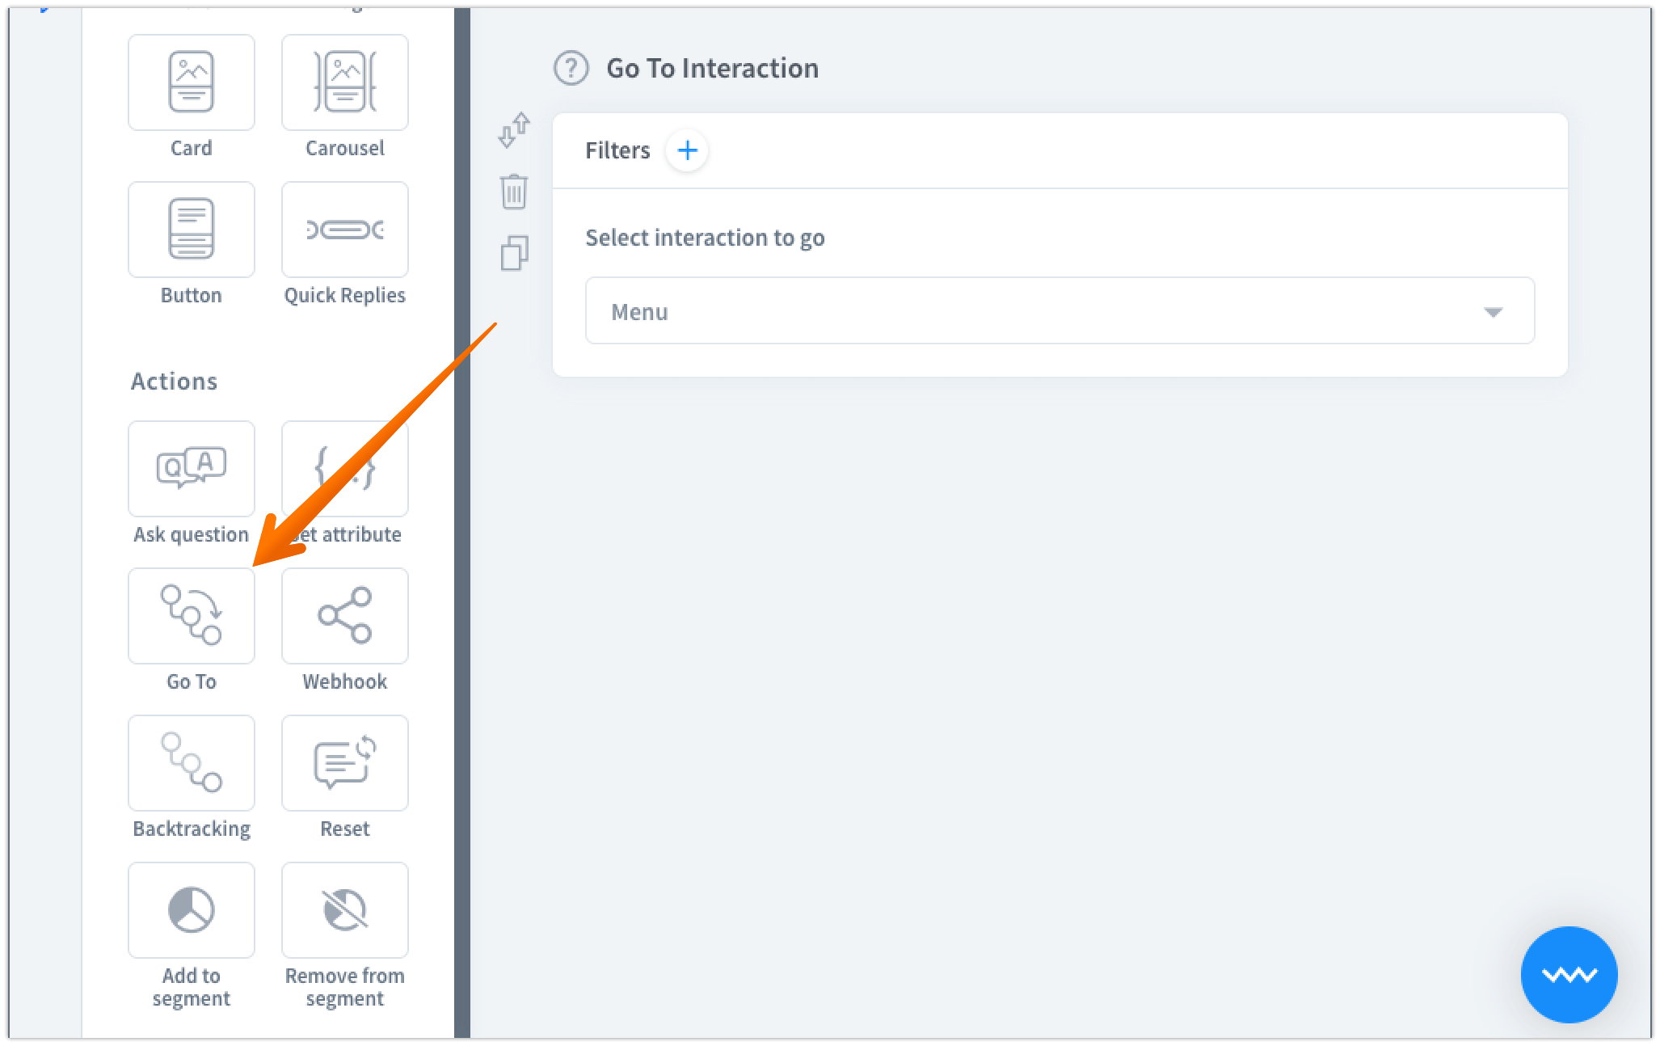1660x1046 pixels.
Task: Duplicate the interaction block
Action: [x=514, y=253]
